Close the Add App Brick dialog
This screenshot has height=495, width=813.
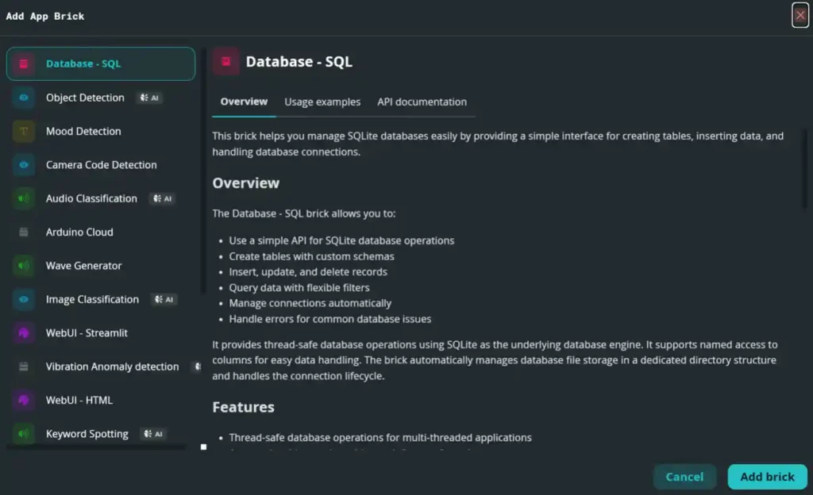click(800, 15)
